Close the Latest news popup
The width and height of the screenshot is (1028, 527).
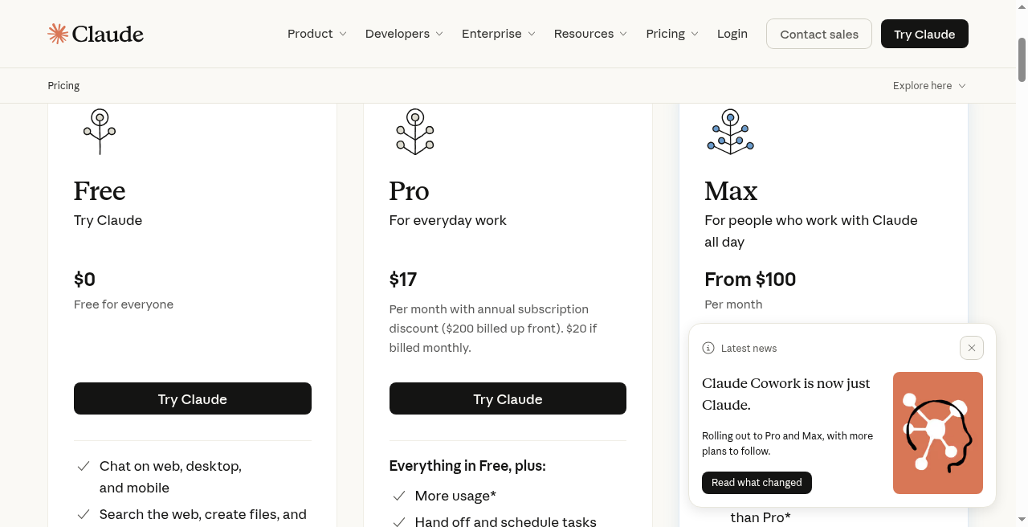[x=972, y=348]
